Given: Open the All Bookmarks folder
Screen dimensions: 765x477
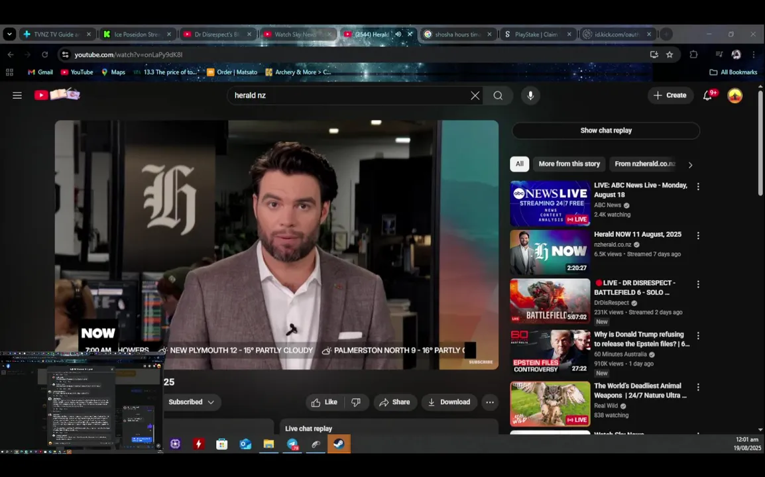Looking at the screenshot, I should (x=733, y=72).
